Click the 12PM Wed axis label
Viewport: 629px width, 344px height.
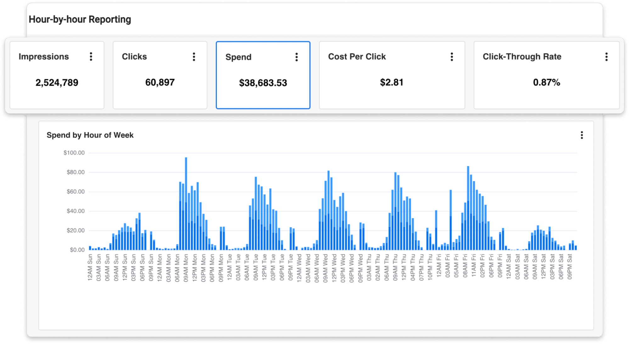(x=334, y=268)
